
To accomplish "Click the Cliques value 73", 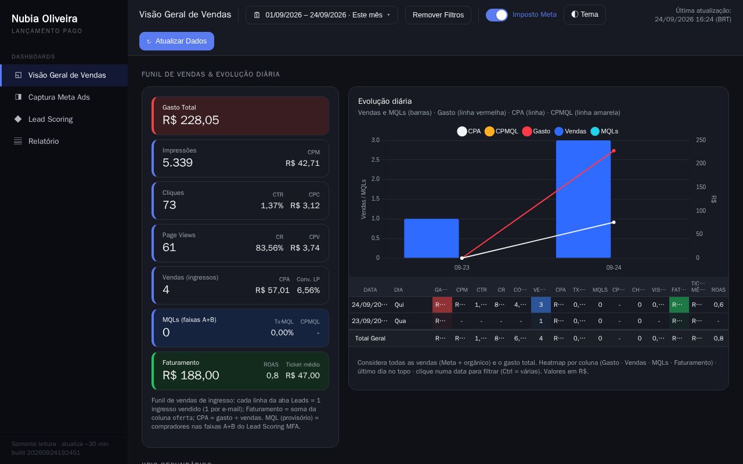I will (x=169, y=205).
